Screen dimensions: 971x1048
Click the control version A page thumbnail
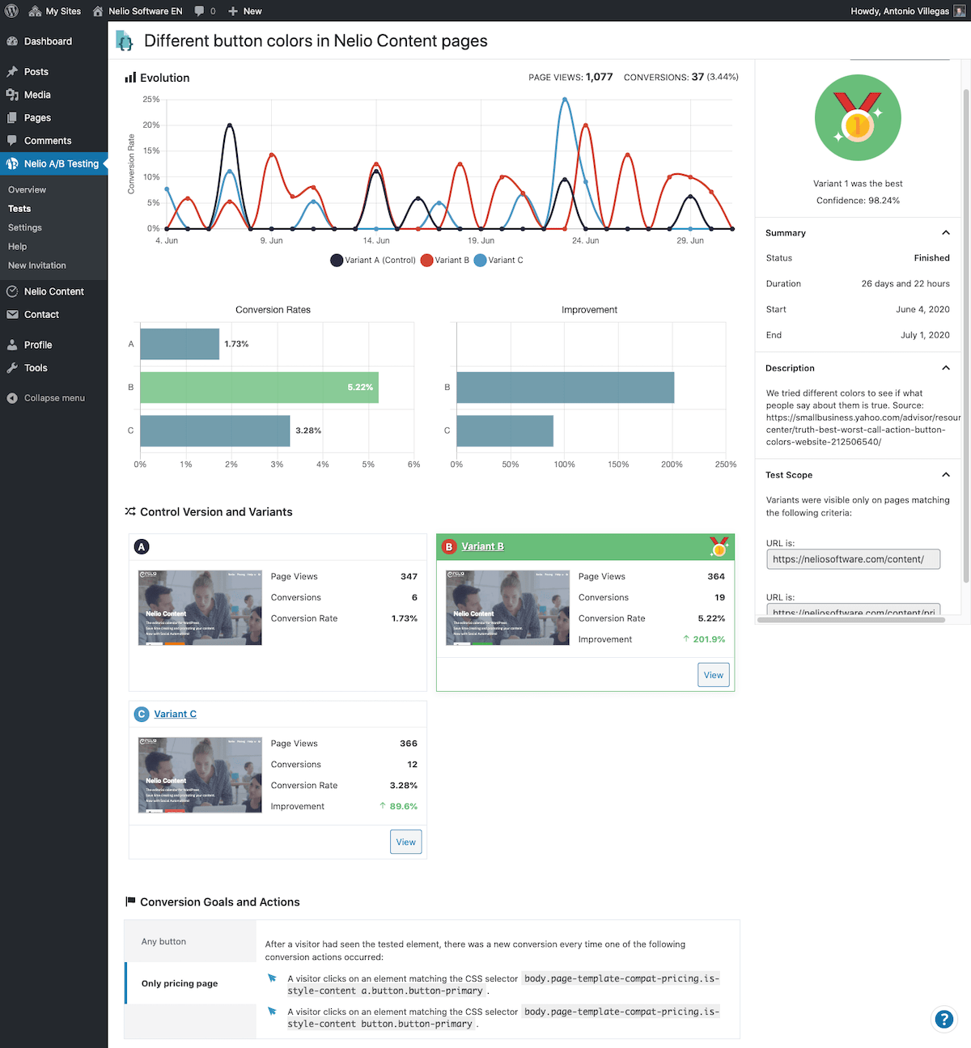(200, 608)
